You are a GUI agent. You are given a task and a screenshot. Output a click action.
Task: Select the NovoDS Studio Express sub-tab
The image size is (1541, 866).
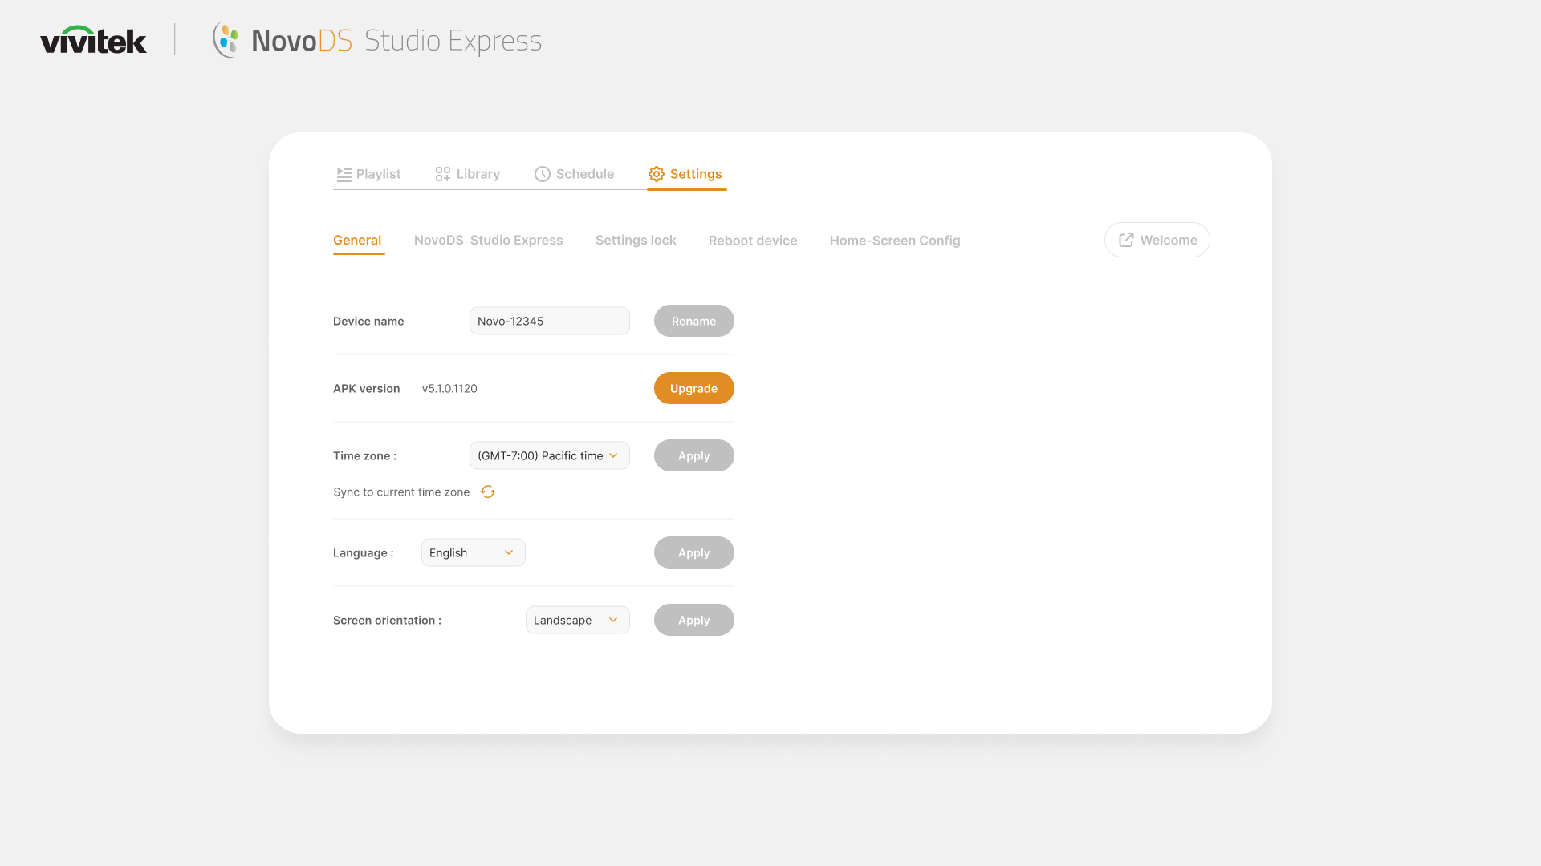click(488, 240)
